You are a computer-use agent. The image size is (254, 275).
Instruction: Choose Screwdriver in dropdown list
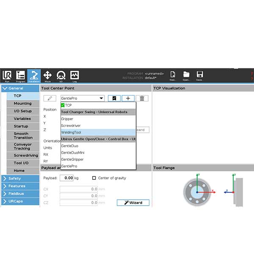coord(98,126)
